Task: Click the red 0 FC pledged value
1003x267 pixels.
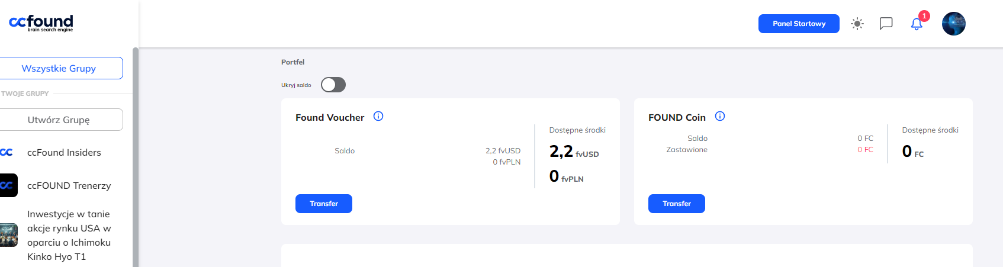Action: click(x=865, y=150)
